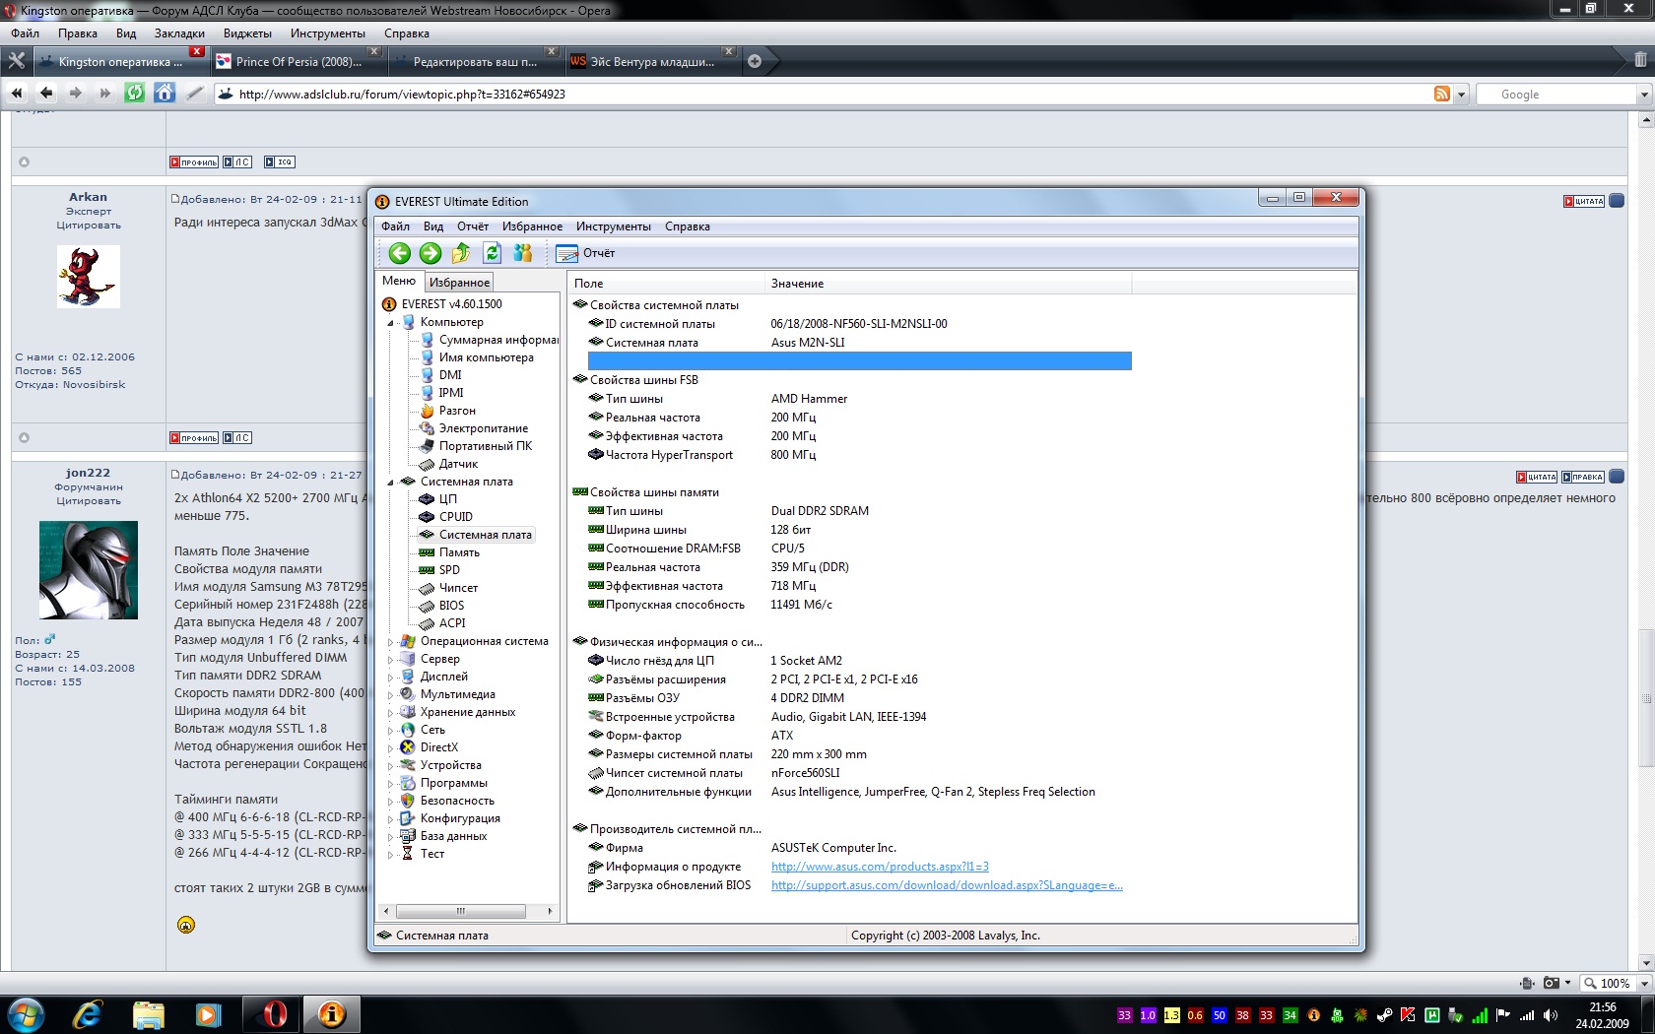Click the Steam tray icon

coord(1384,1015)
